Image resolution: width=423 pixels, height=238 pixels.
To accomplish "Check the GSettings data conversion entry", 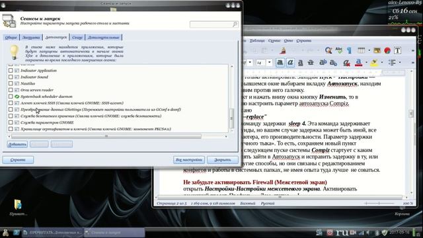I will (x=11, y=109).
